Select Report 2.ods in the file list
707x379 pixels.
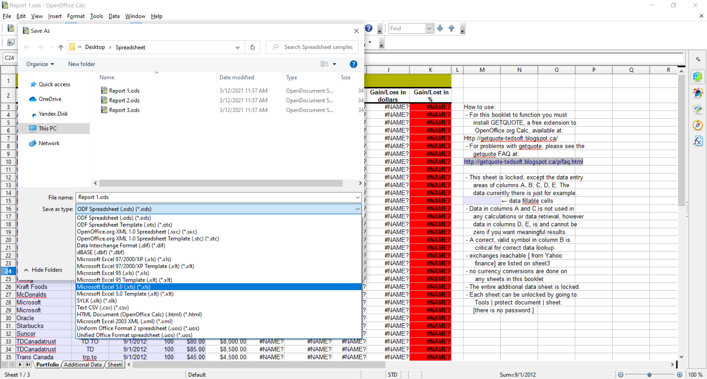click(x=124, y=100)
